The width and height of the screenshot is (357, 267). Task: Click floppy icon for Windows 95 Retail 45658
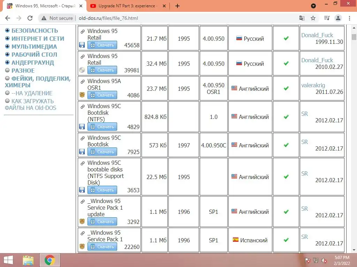(82, 45)
